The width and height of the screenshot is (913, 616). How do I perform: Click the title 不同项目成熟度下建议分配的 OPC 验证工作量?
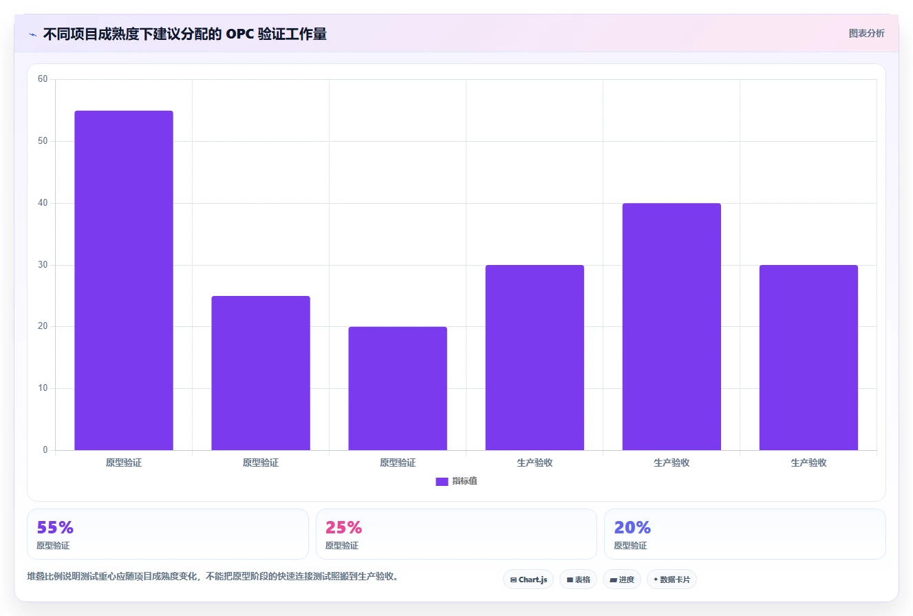(184, 34)
